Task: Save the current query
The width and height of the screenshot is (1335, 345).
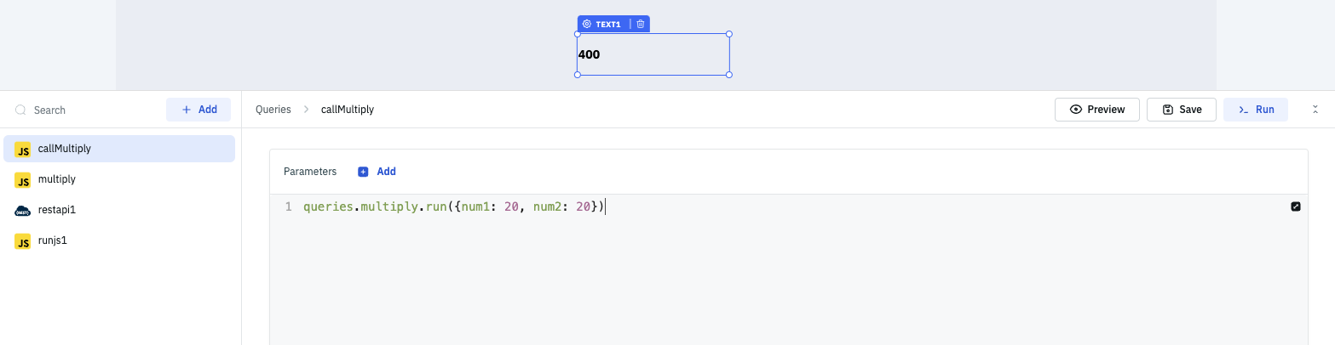Action: [1181, 110]
